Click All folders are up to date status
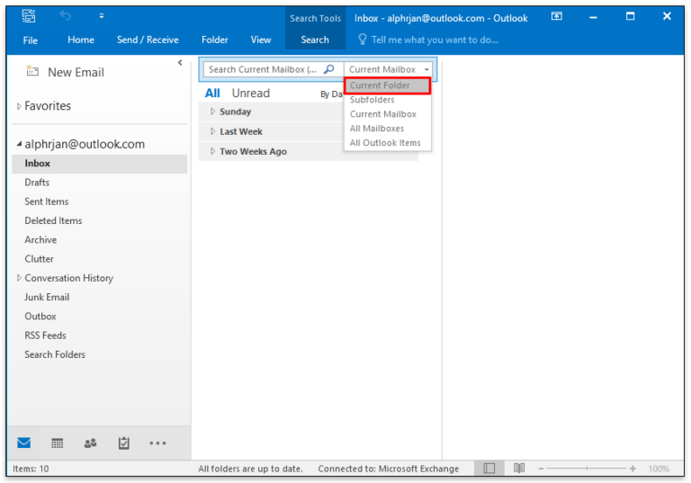The image size is (691, 483). pos(250,469)
